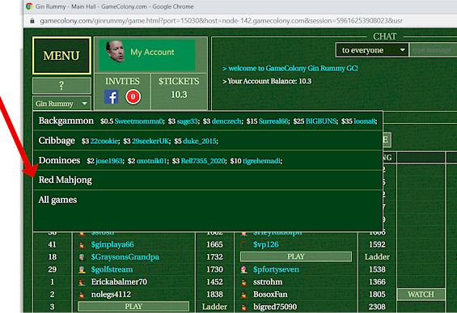Select Backgammon from game list

point(66,121)
